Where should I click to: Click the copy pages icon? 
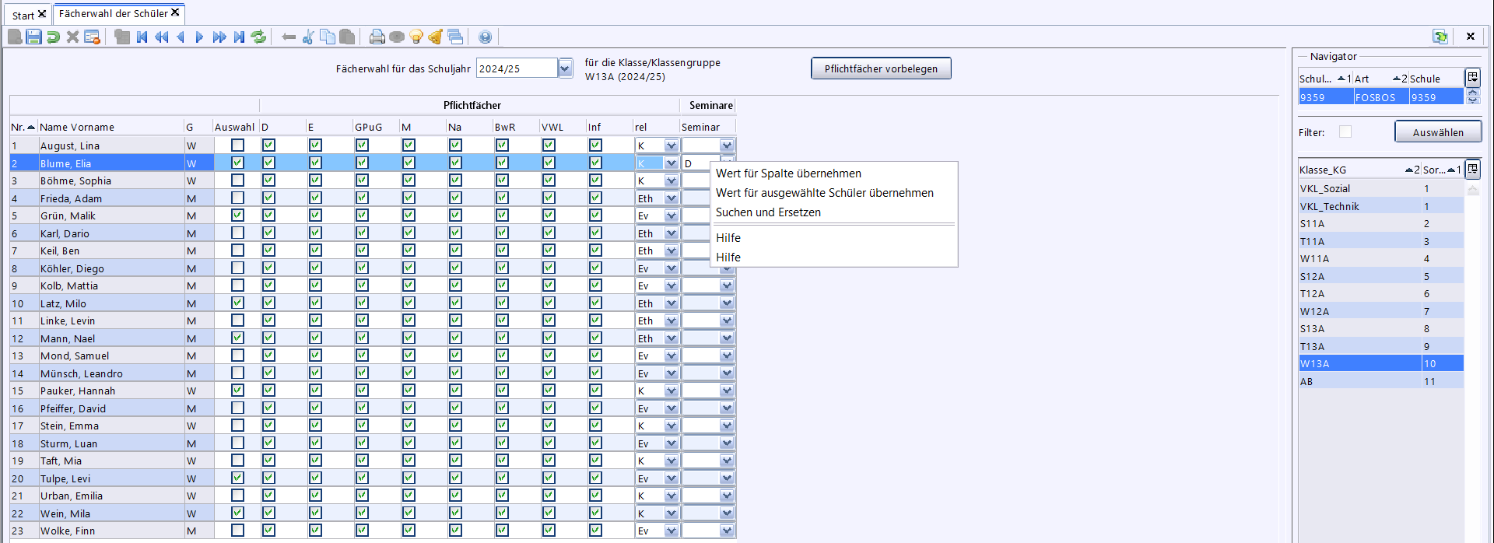coord(328,37)
